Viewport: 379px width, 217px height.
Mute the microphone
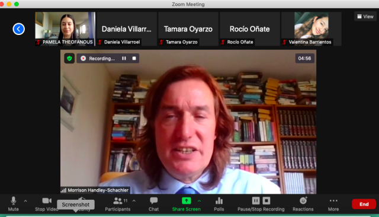coord(13,204)
